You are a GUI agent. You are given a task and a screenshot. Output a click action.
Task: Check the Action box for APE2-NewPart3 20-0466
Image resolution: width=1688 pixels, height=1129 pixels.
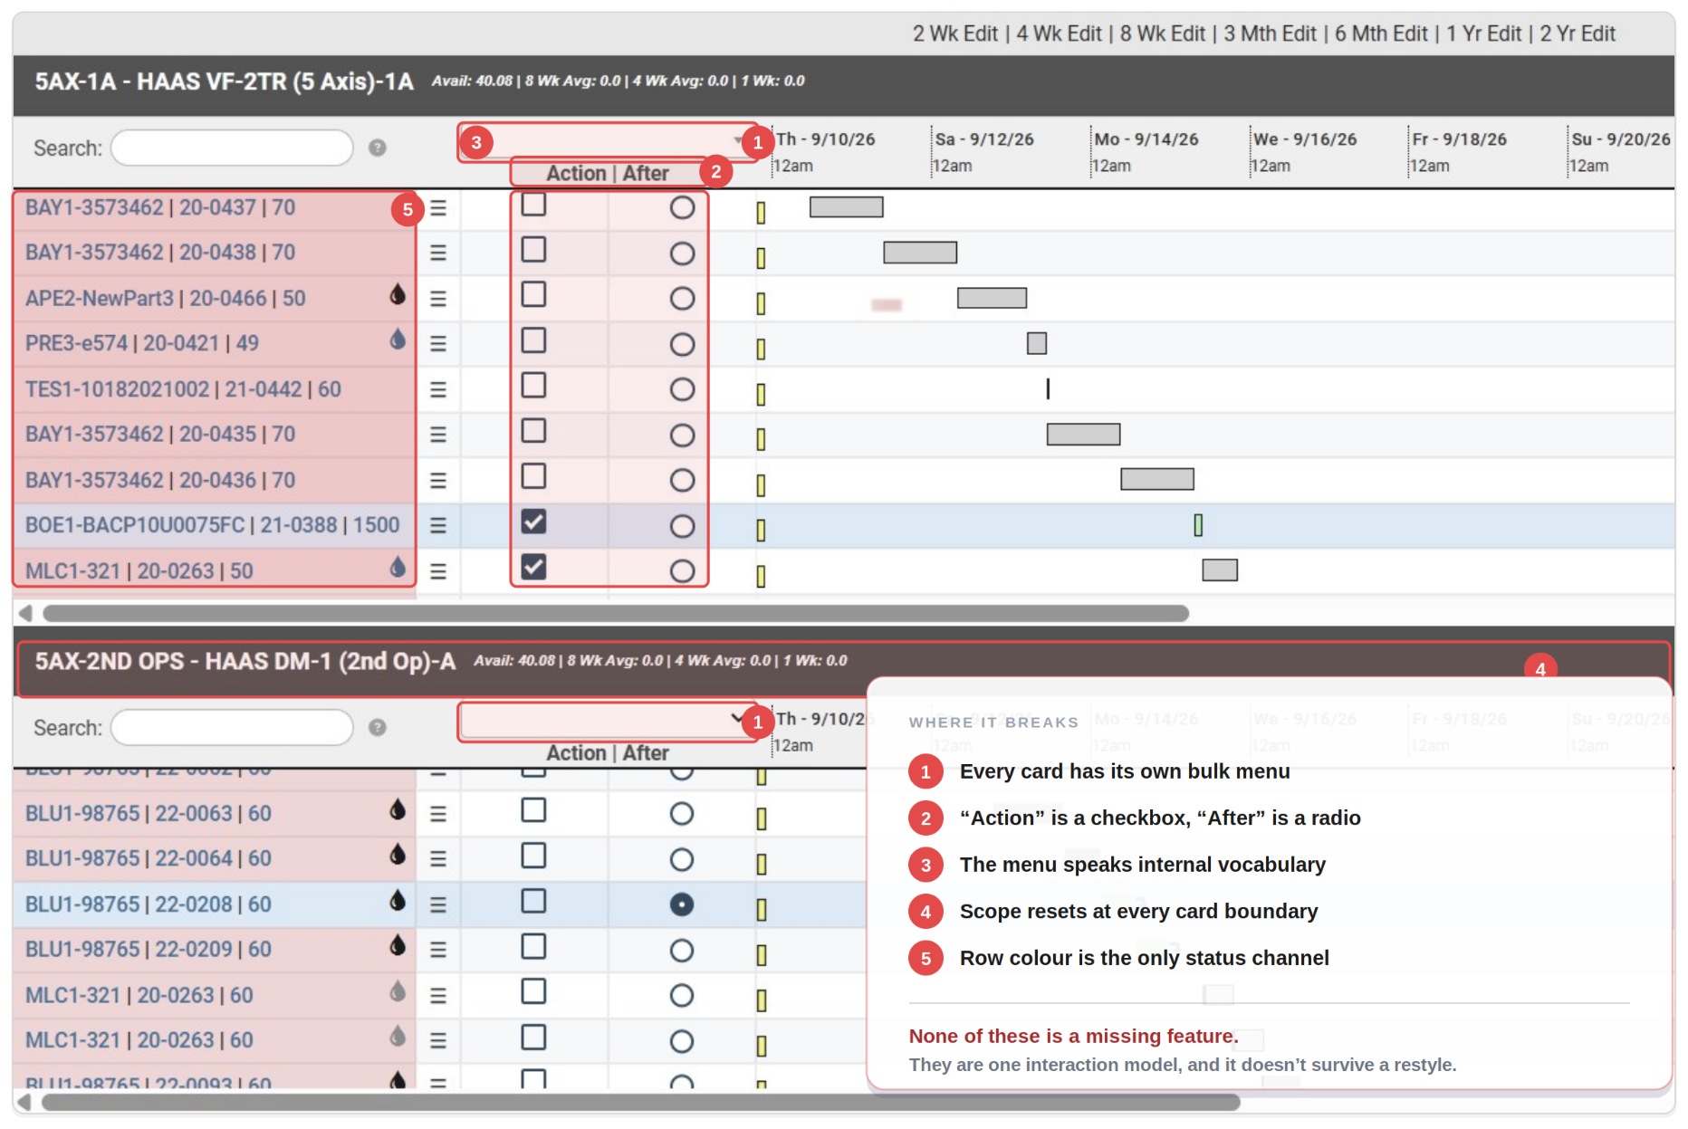coord(533,295)
